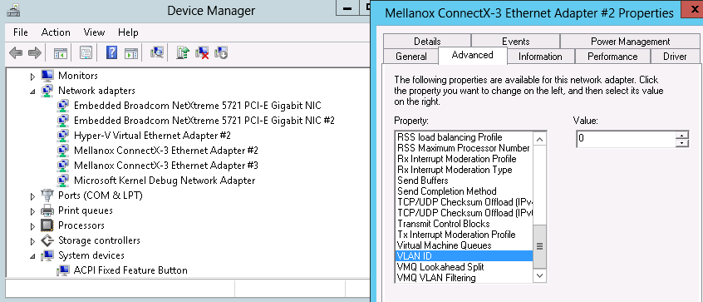Click the Uninstall device toolbar icon
Screen dimensions: 703x302
point(202,53)
